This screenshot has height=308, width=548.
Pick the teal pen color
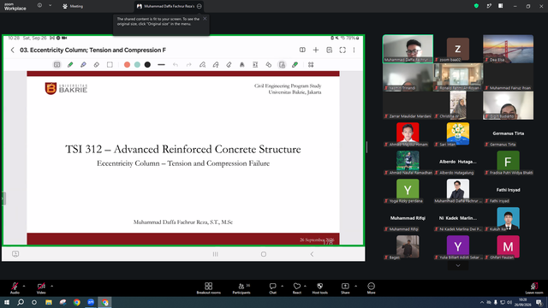[137, 65]
